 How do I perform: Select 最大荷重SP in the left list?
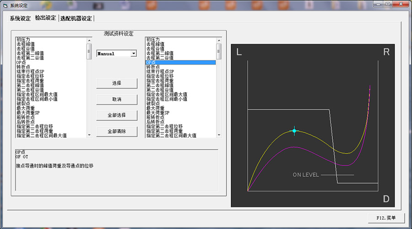tap(28, 113)
